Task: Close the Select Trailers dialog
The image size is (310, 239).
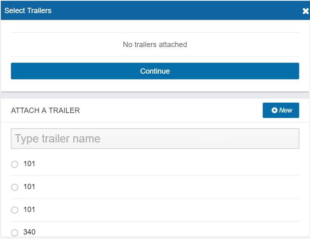Action: 306,11
